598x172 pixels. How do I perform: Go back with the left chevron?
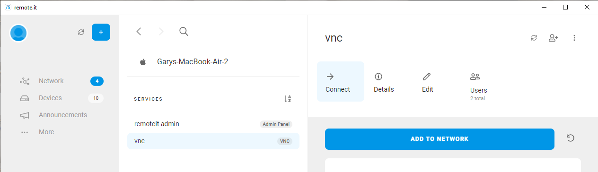[139, 32]
